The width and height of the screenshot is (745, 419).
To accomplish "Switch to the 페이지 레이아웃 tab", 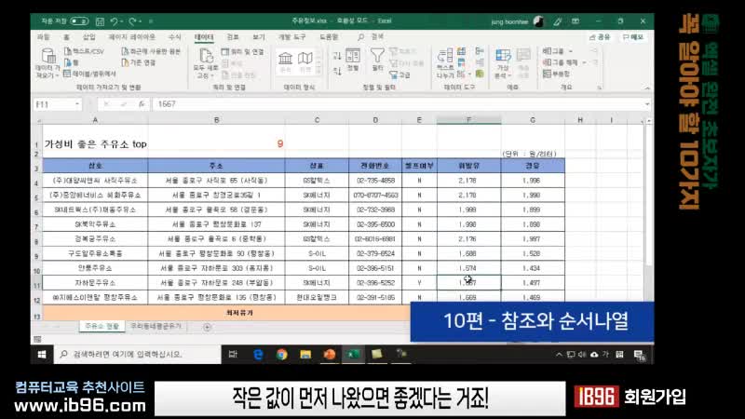I will pos(131,37).
